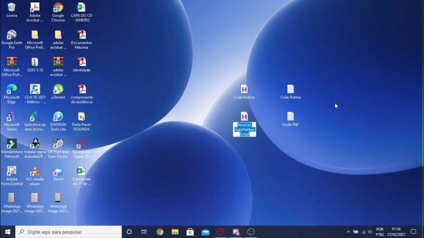Select the CAPA DO CD - JANEIRO file
Viewport: 424px width, 238px height.
click(x=81, y=7)
